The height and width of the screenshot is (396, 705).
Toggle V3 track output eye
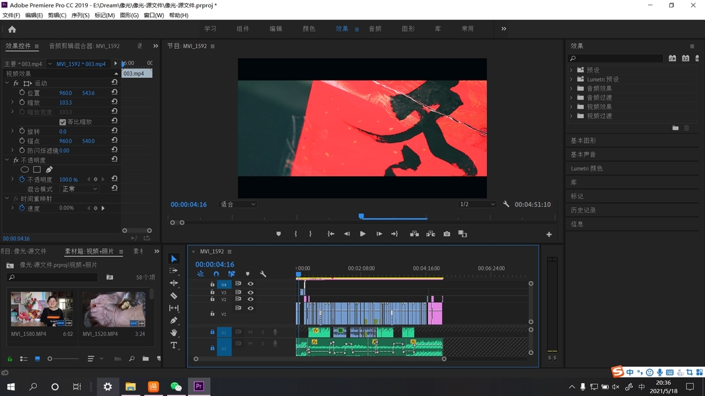(x=250, y=292)
